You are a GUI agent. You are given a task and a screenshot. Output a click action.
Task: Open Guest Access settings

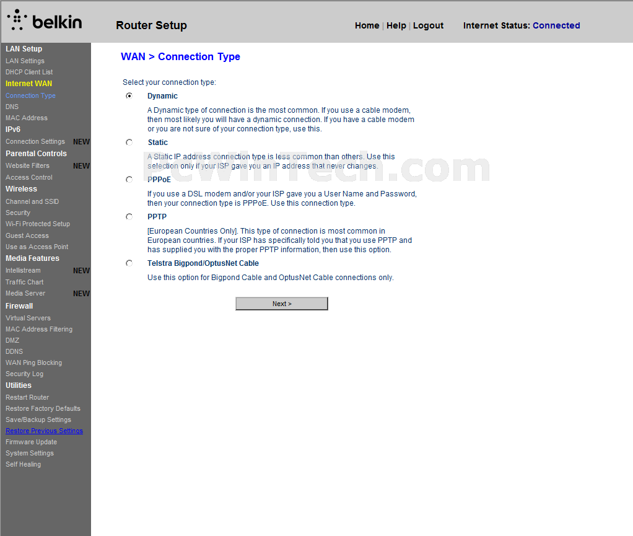[x=27, y=235]
